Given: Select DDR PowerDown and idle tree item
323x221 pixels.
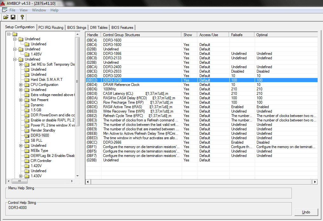Looking at the screenshot, I should pyautogui.click(x=52, y=115).
